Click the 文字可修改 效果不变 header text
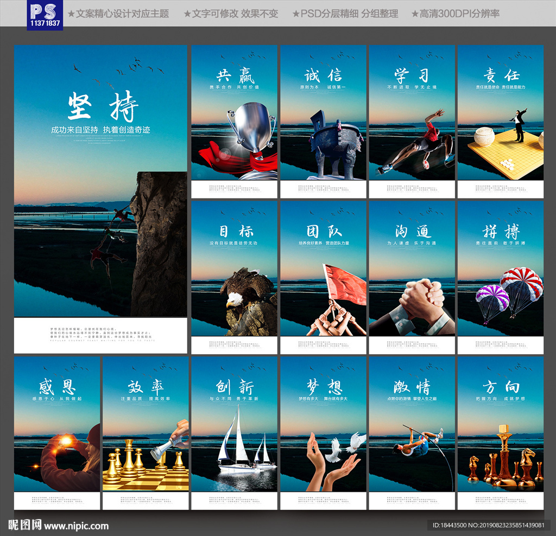The height and width of the screenshot is (536, 556). [x=231, y=14]
